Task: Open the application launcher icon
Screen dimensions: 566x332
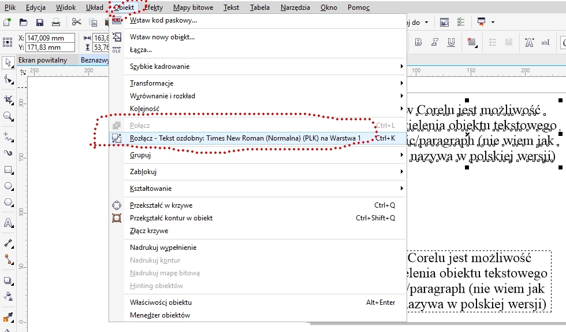Action: click(x=479, y=23)
